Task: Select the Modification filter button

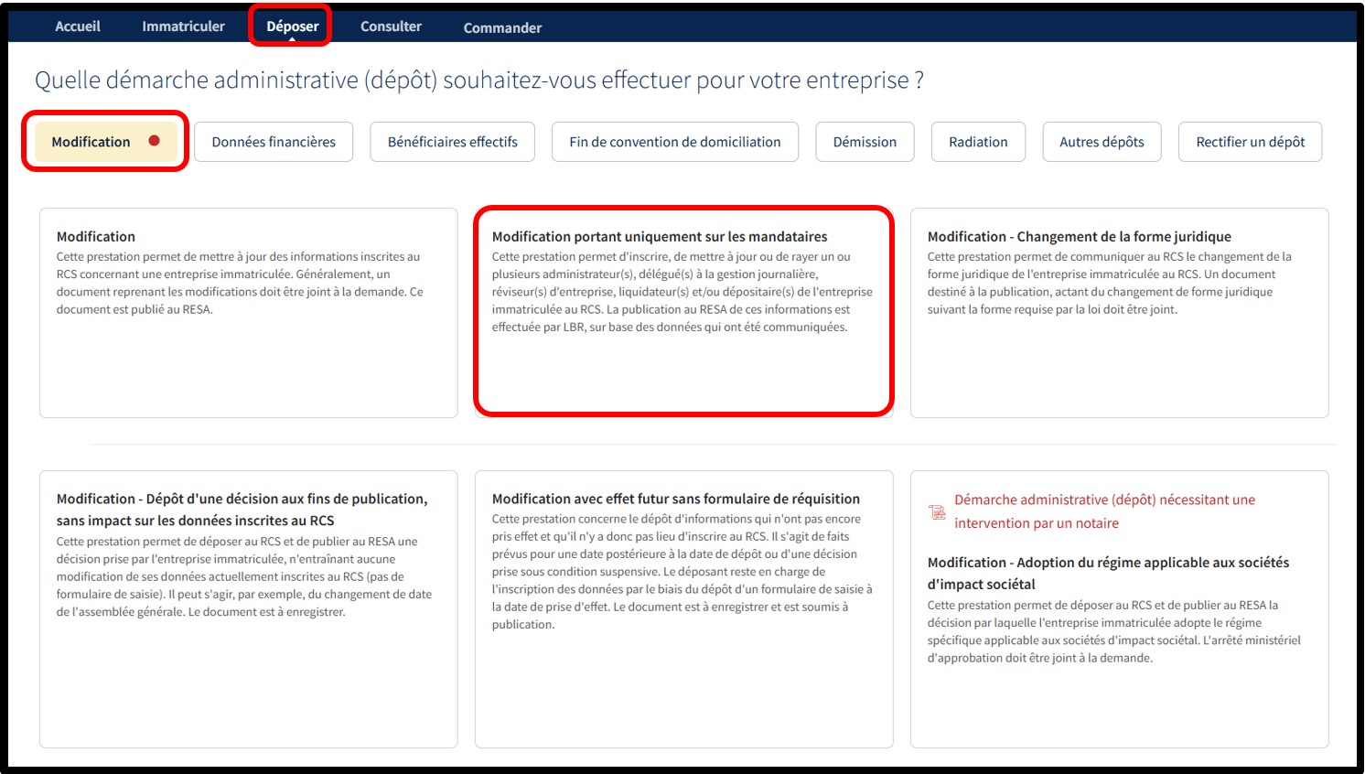Action: click(106, 142)
